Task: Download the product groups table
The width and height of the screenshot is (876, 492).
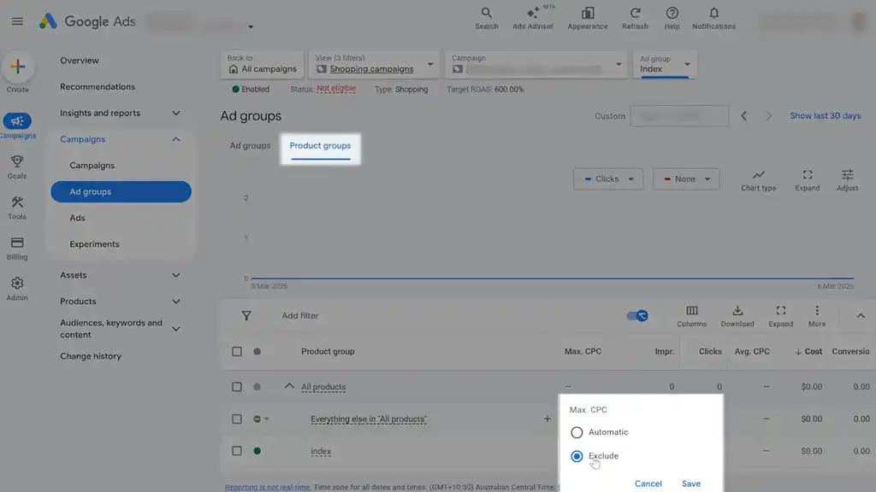Action: (737, 316)
